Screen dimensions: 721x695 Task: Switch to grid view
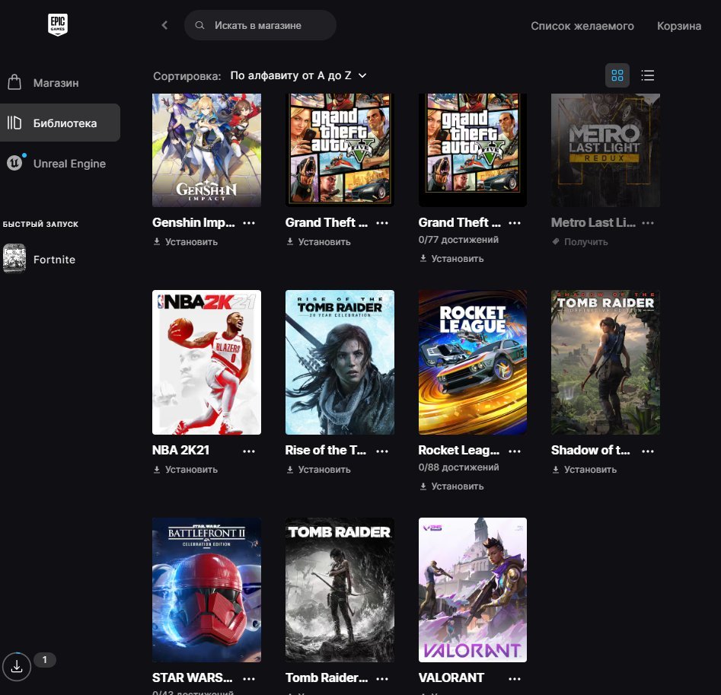(x=617, y=75)
